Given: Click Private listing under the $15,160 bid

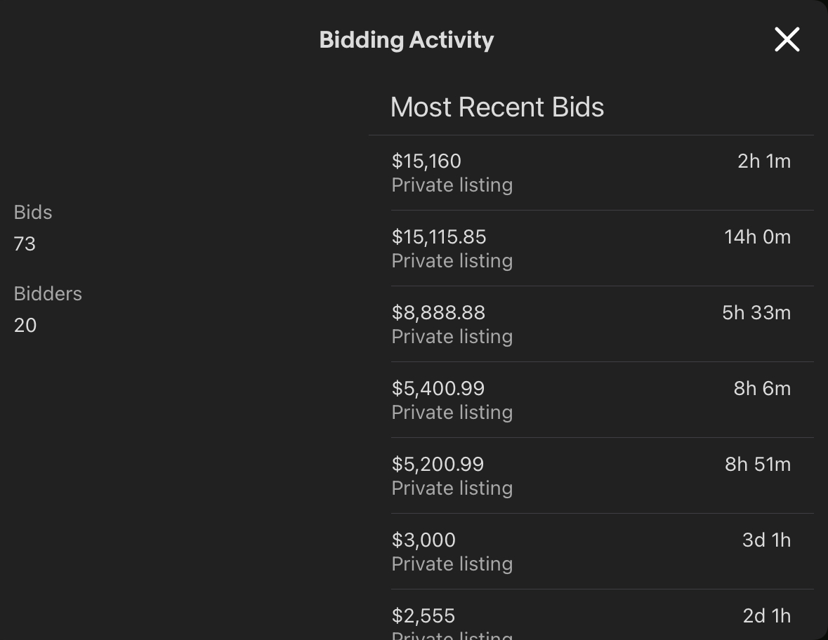Looking at the screenshot, I should click(x=452, y=185).
